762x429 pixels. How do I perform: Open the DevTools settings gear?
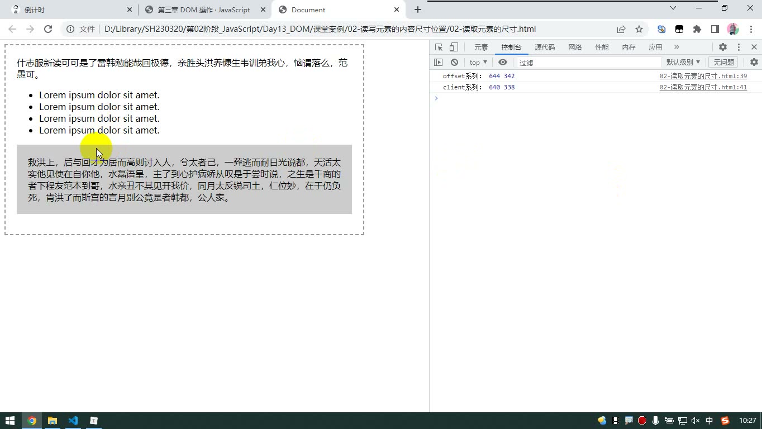coord(722,47)
